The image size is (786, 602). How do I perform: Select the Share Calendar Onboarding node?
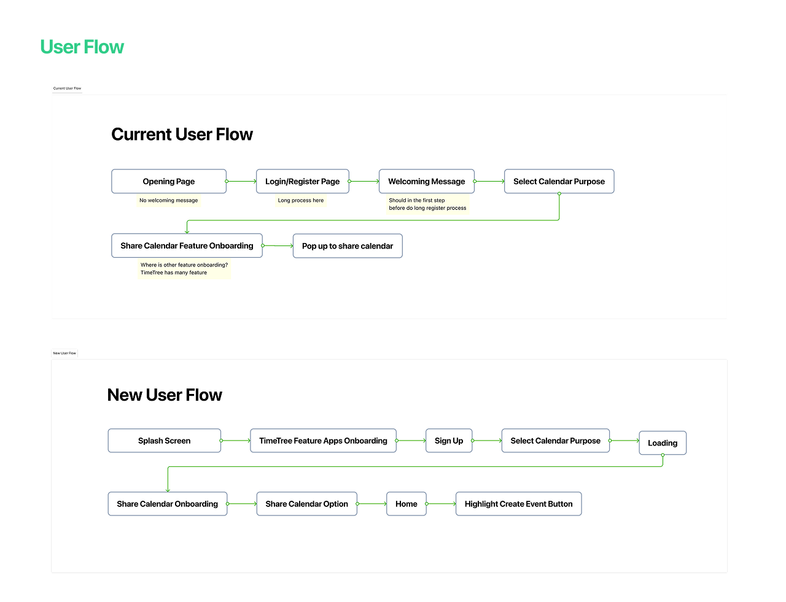click(167, 504)
